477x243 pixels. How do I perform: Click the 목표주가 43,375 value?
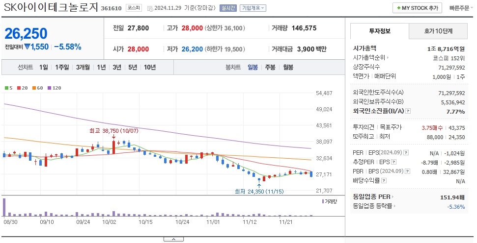pyautogui.click(x=456, y=128)
